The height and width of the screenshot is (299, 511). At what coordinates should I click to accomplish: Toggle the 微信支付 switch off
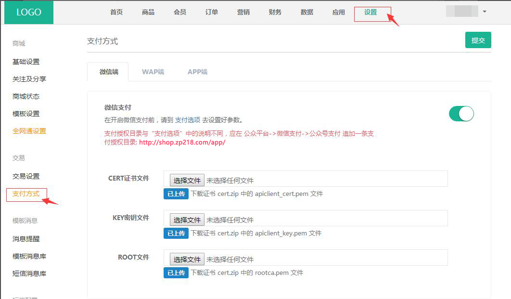point(461,114)
